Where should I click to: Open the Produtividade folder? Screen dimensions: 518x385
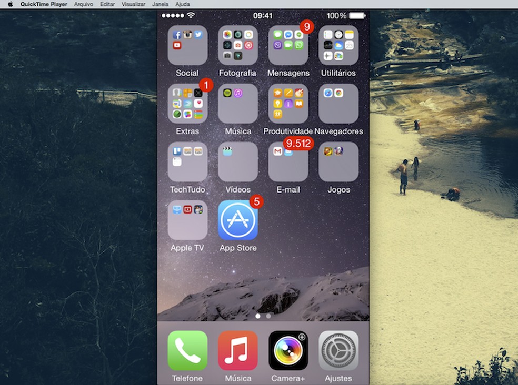(x=288, y=104)
